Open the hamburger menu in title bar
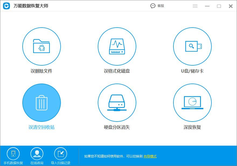The image size is (237, 166). tap(195, 6)
